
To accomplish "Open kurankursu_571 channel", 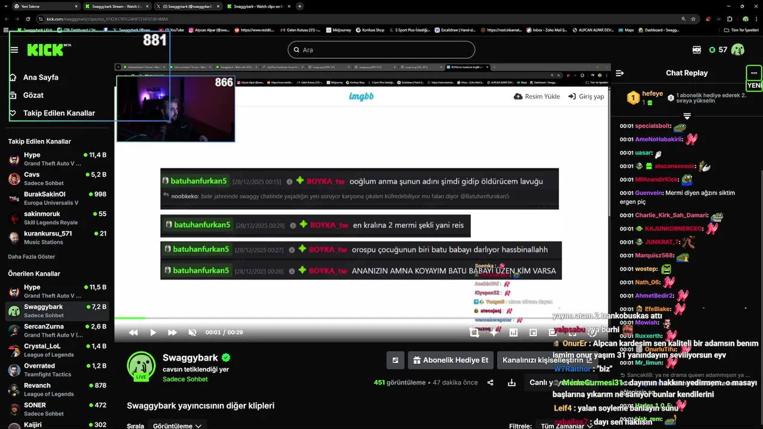I will [57, 238].
